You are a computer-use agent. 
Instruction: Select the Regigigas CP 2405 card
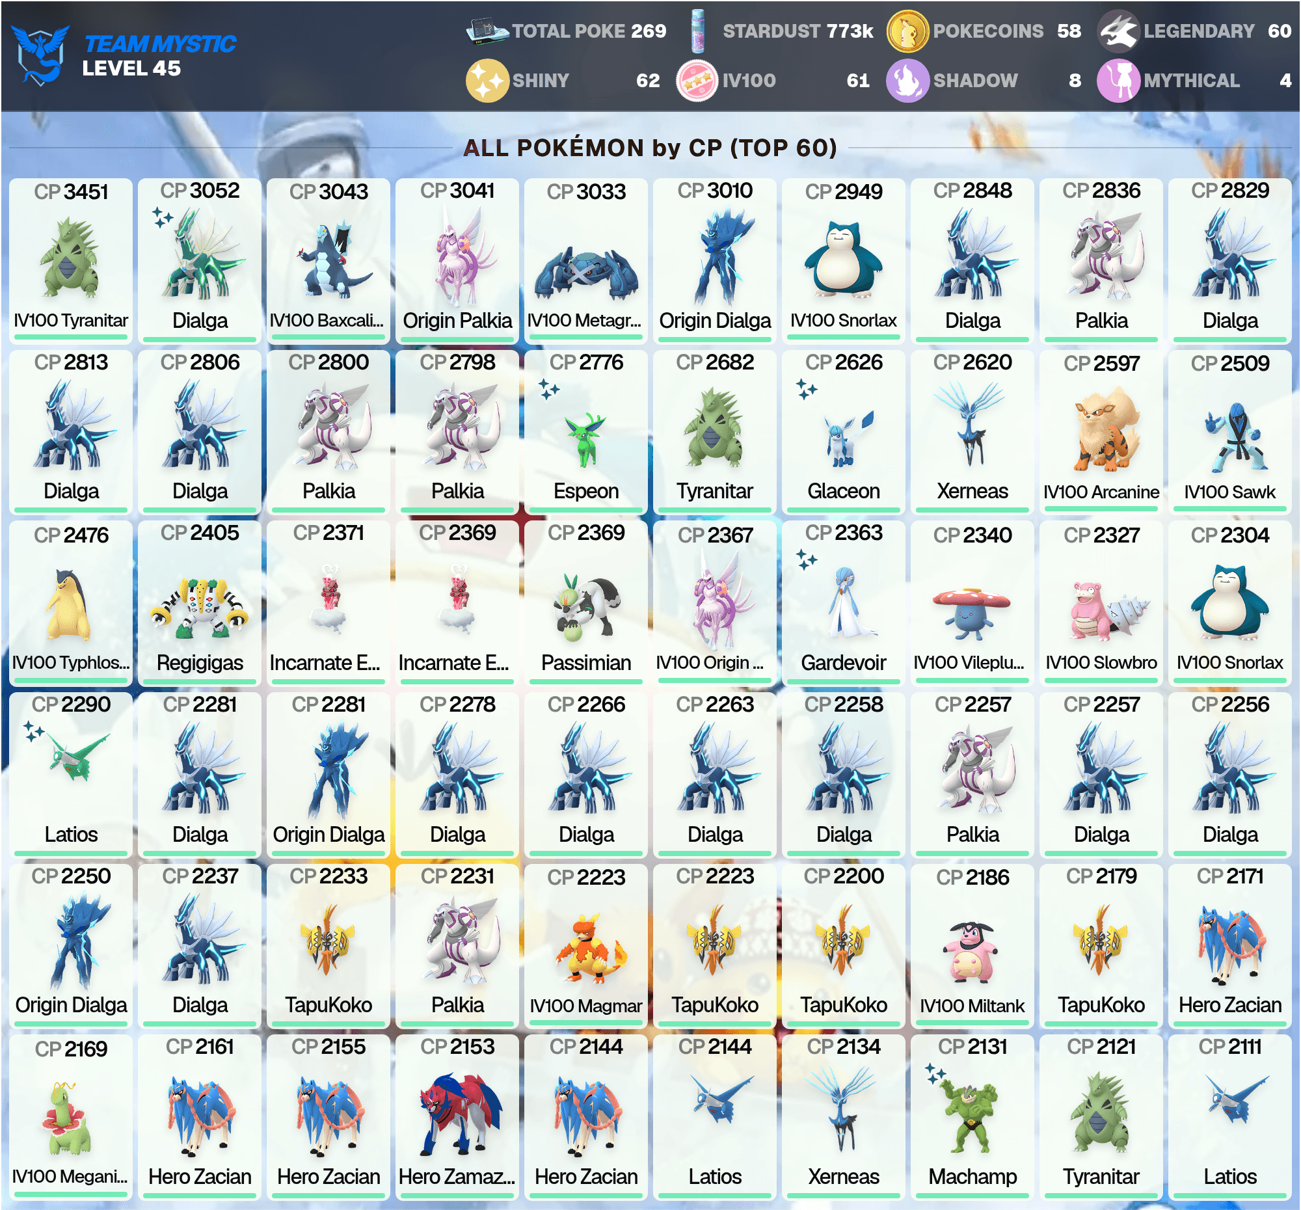(x=200, y=603)
